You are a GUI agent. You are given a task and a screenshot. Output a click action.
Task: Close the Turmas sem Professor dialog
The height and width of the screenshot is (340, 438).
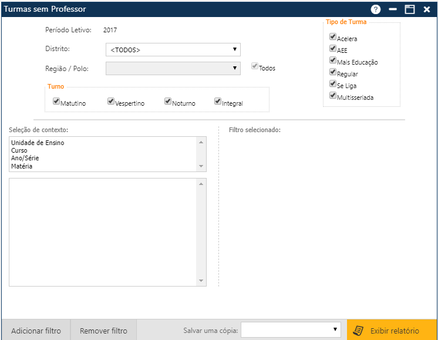pos(427,9)
